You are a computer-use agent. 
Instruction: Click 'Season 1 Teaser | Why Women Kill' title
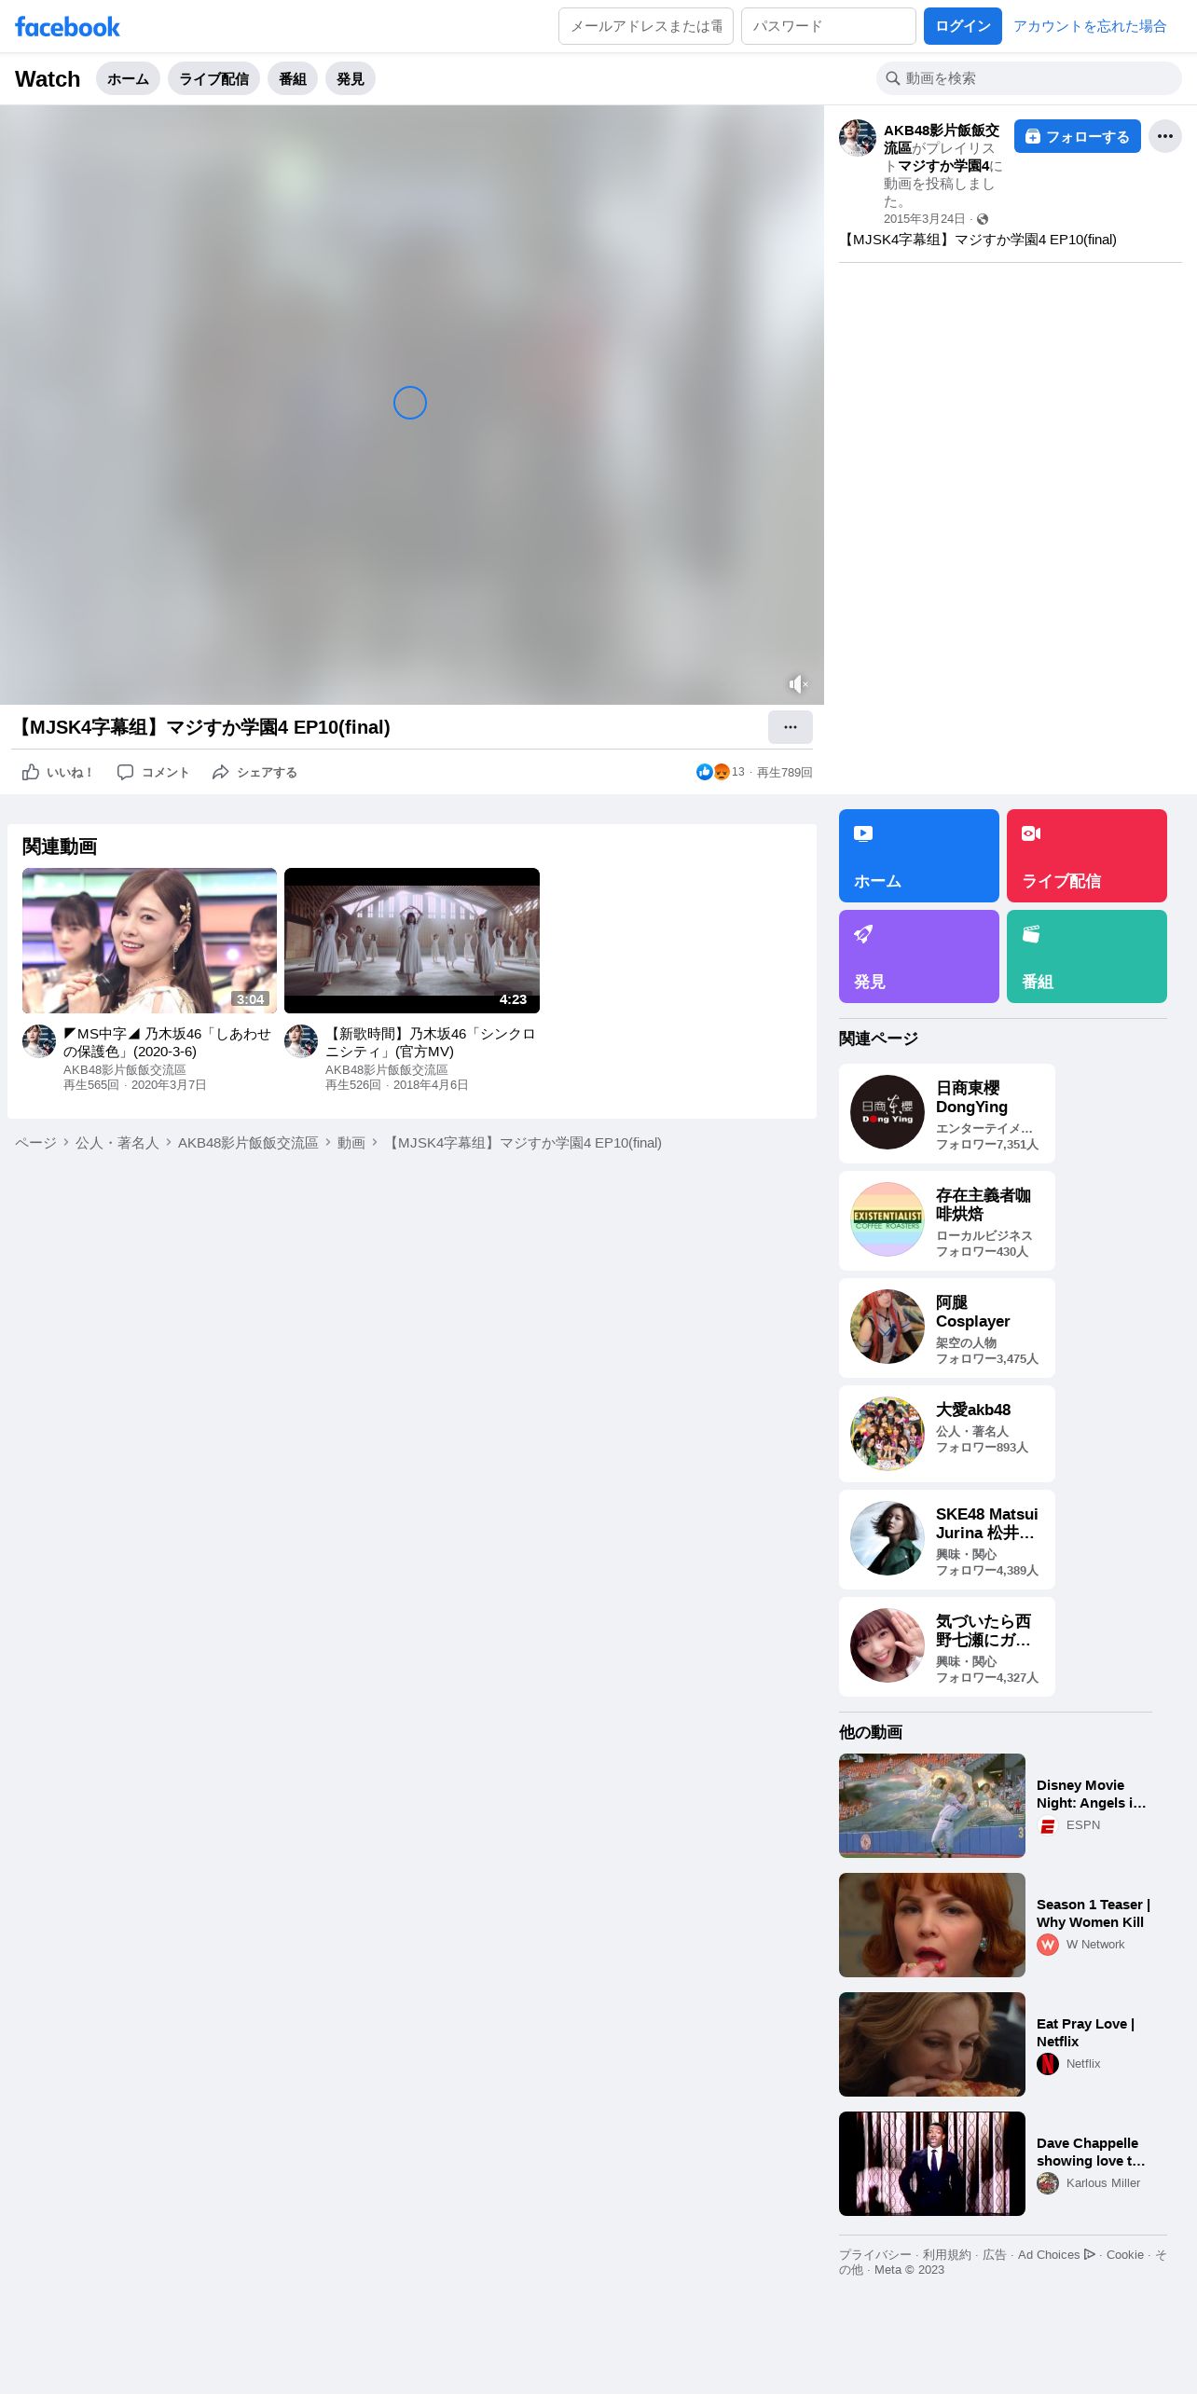1094,1913
